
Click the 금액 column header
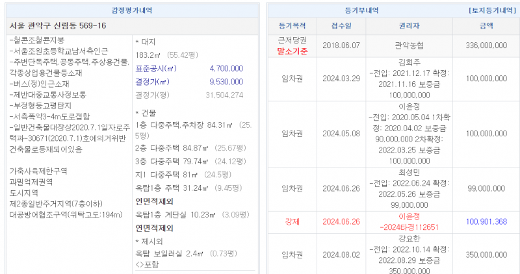click(x=486, y=26)
